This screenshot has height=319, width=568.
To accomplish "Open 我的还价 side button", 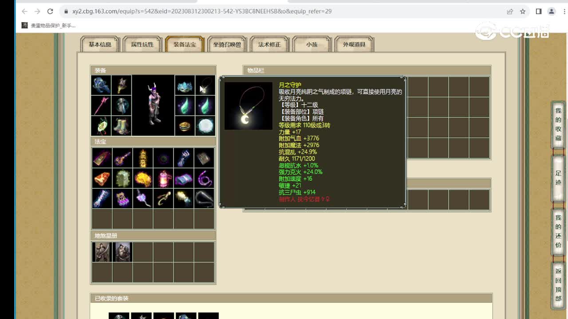I will click(558, 231).
